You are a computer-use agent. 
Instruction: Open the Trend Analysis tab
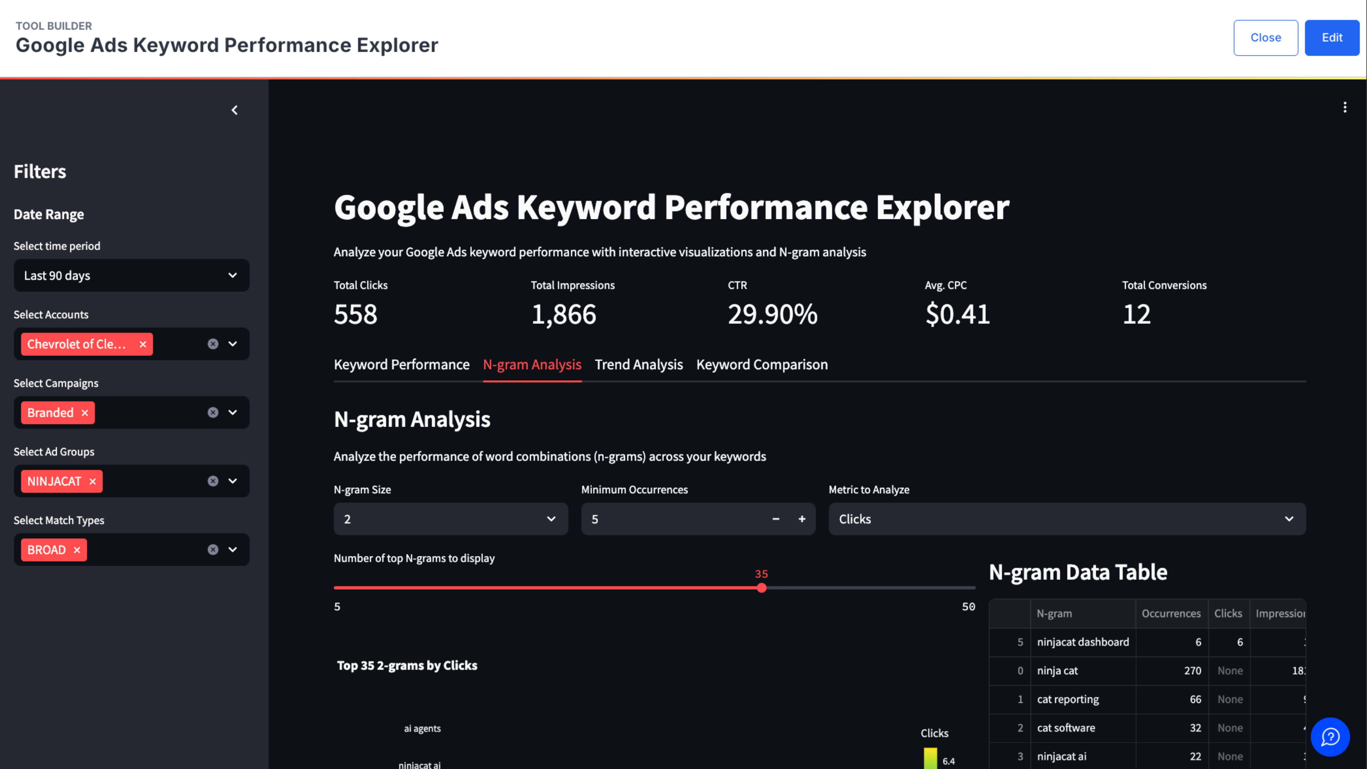tap(639, 365)
